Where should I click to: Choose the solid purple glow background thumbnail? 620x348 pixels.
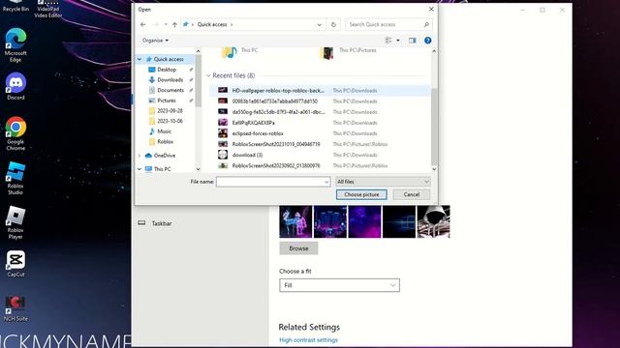tap(364, 221)
